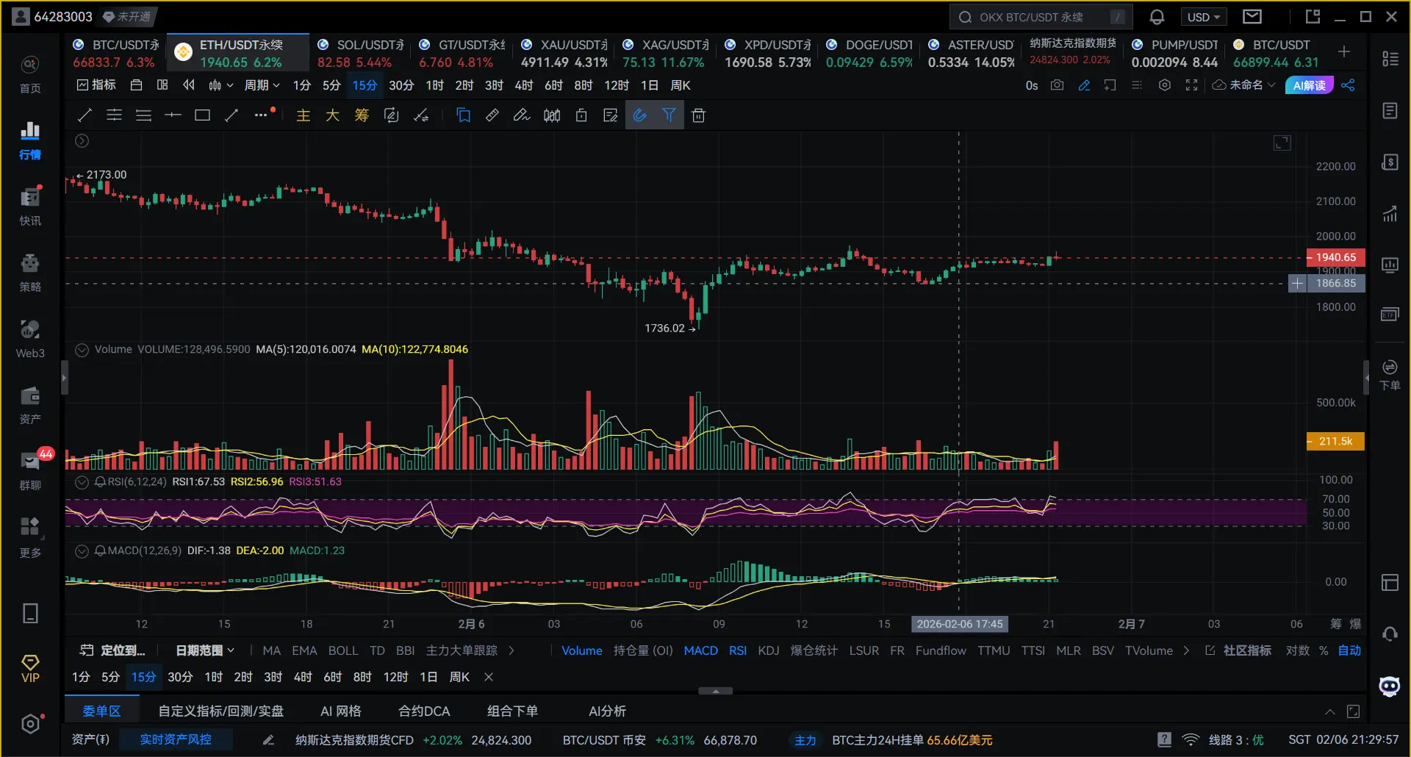This screenshot has height=757, width=1411.
Task: Select the horizontal line drawing tool
Action: point(173,115)
